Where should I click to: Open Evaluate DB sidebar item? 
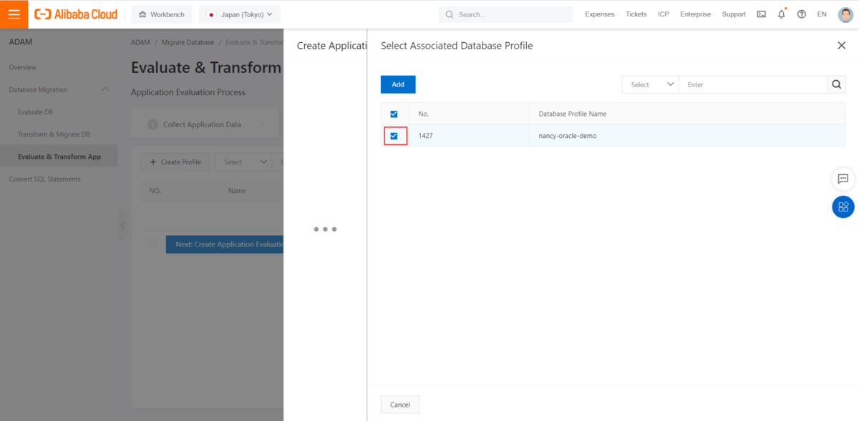pos(59,112)
